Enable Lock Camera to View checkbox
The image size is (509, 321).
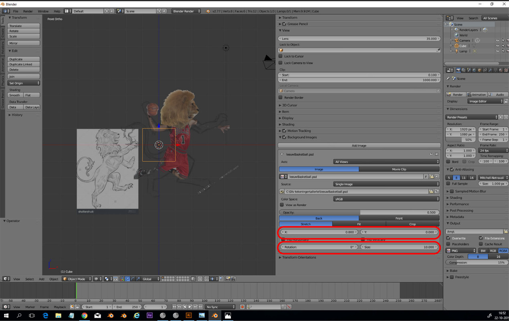(x=281, y=63)
